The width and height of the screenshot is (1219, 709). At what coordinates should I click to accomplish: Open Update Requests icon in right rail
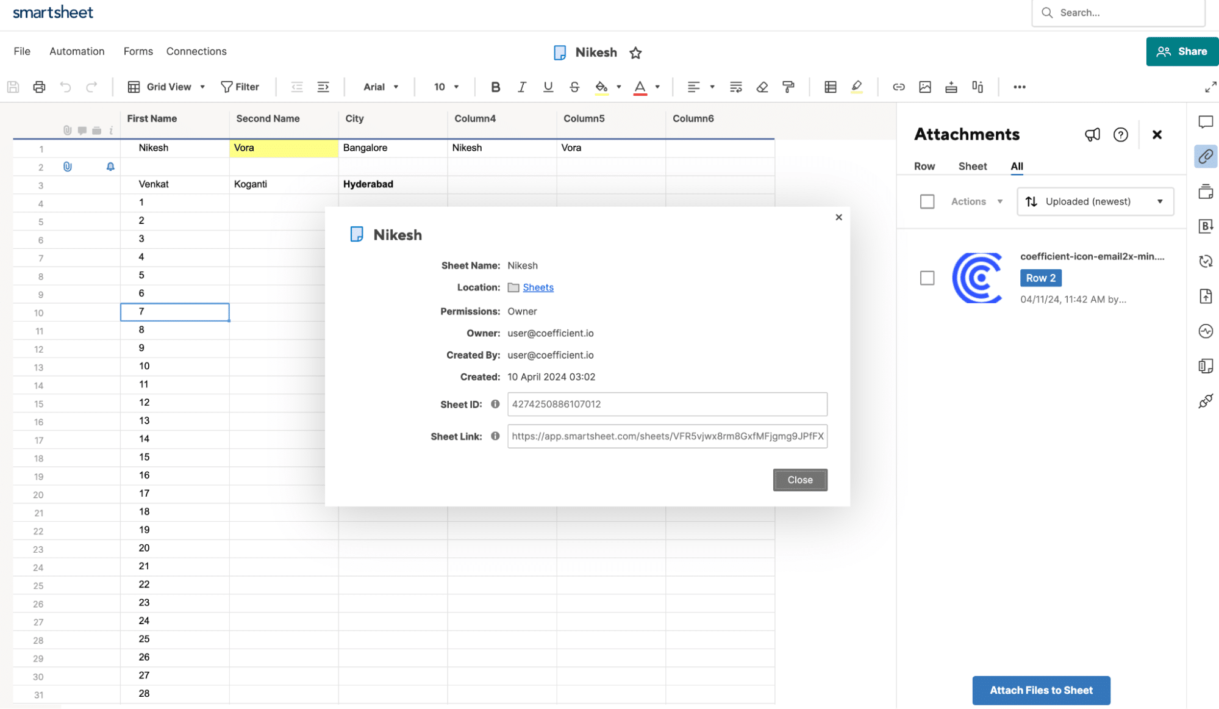point(1206,261)
